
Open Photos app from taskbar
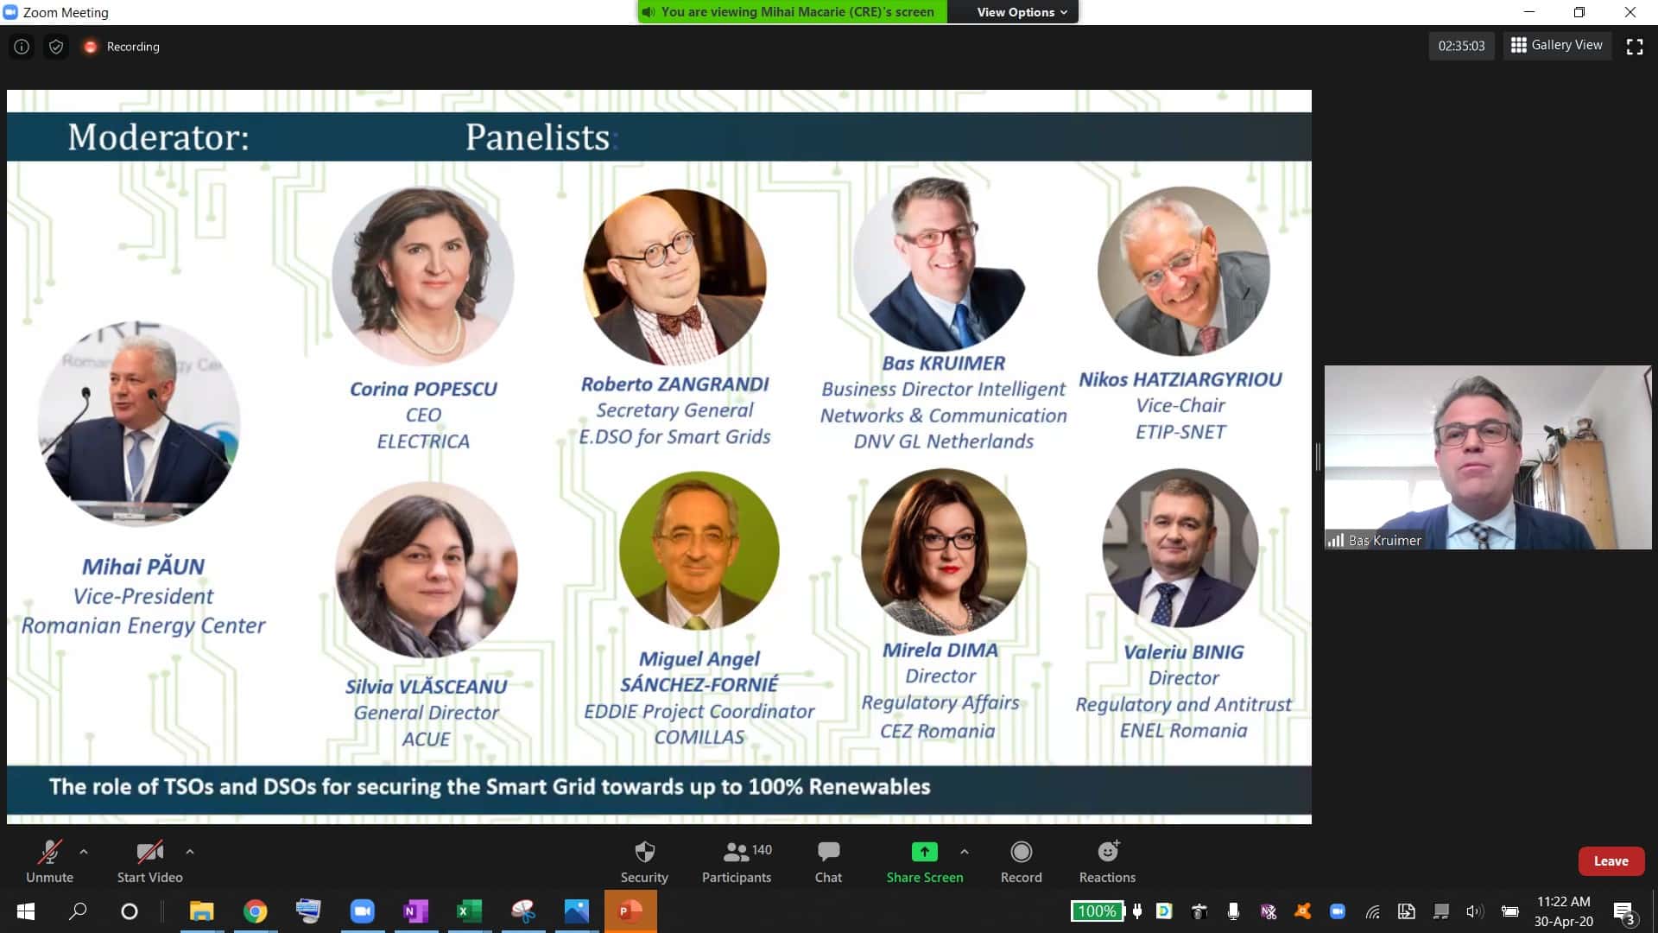[x=577, y=911]
